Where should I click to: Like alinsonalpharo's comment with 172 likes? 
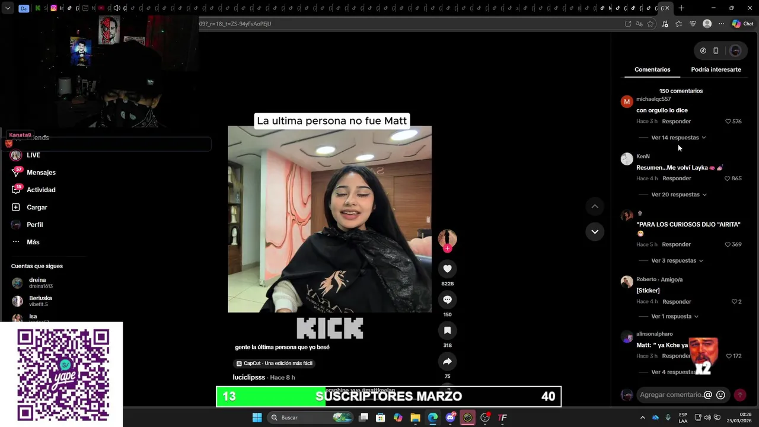(x=729, y=356)
